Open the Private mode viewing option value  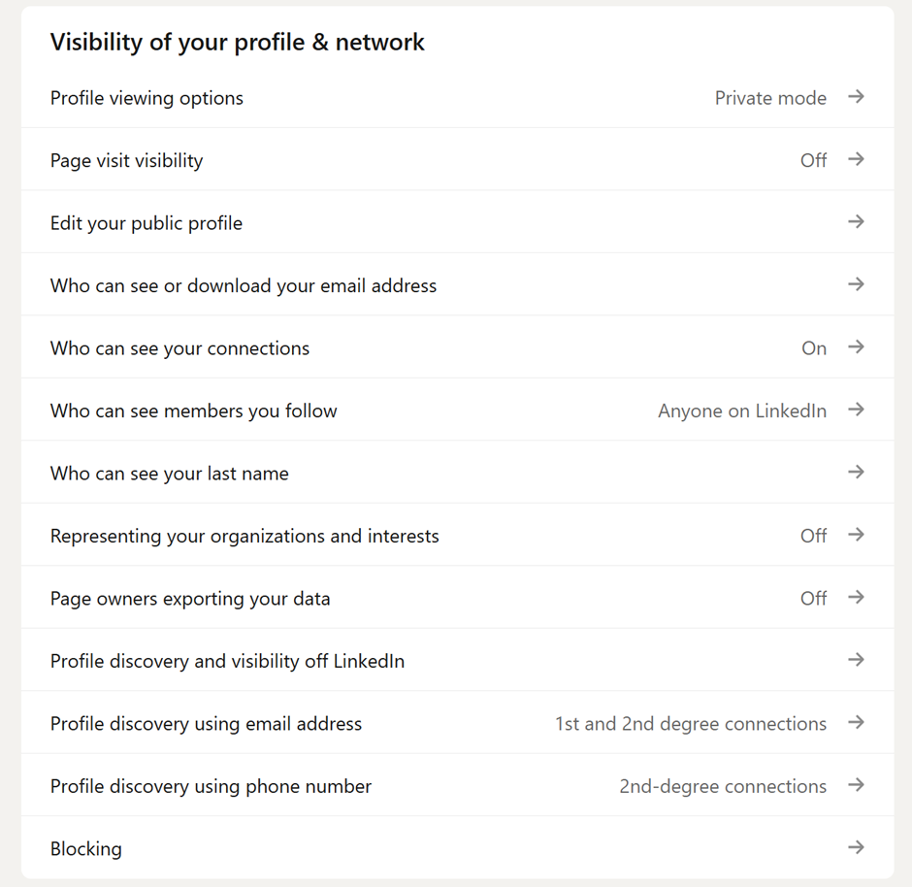pyautogui.click(x=770, y=98)
